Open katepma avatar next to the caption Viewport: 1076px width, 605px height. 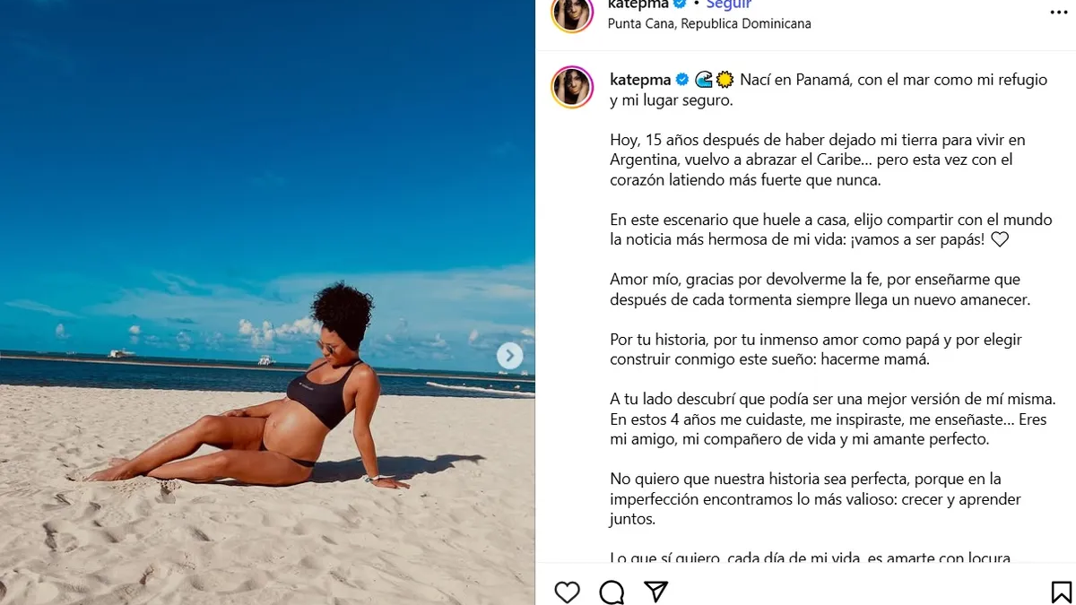coord(572,87)
